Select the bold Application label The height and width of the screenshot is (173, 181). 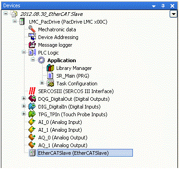(62, 60)
